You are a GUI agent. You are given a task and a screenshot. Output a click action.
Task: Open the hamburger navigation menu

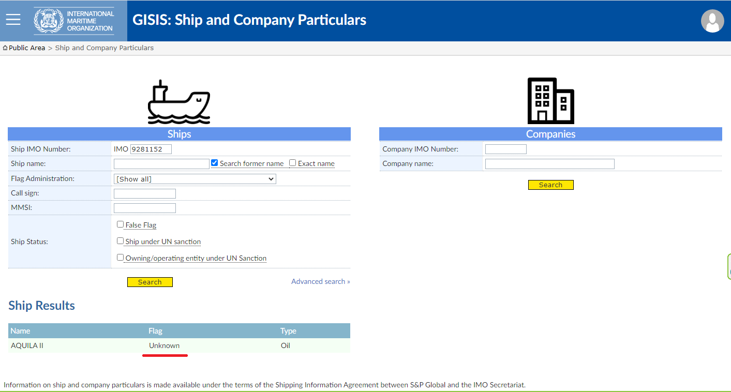[x=13, y=20]
